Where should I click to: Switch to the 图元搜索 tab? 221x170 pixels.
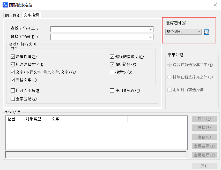click(x=12, y=15)
